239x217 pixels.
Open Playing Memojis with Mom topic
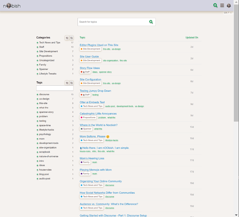(x=96, y=170)
